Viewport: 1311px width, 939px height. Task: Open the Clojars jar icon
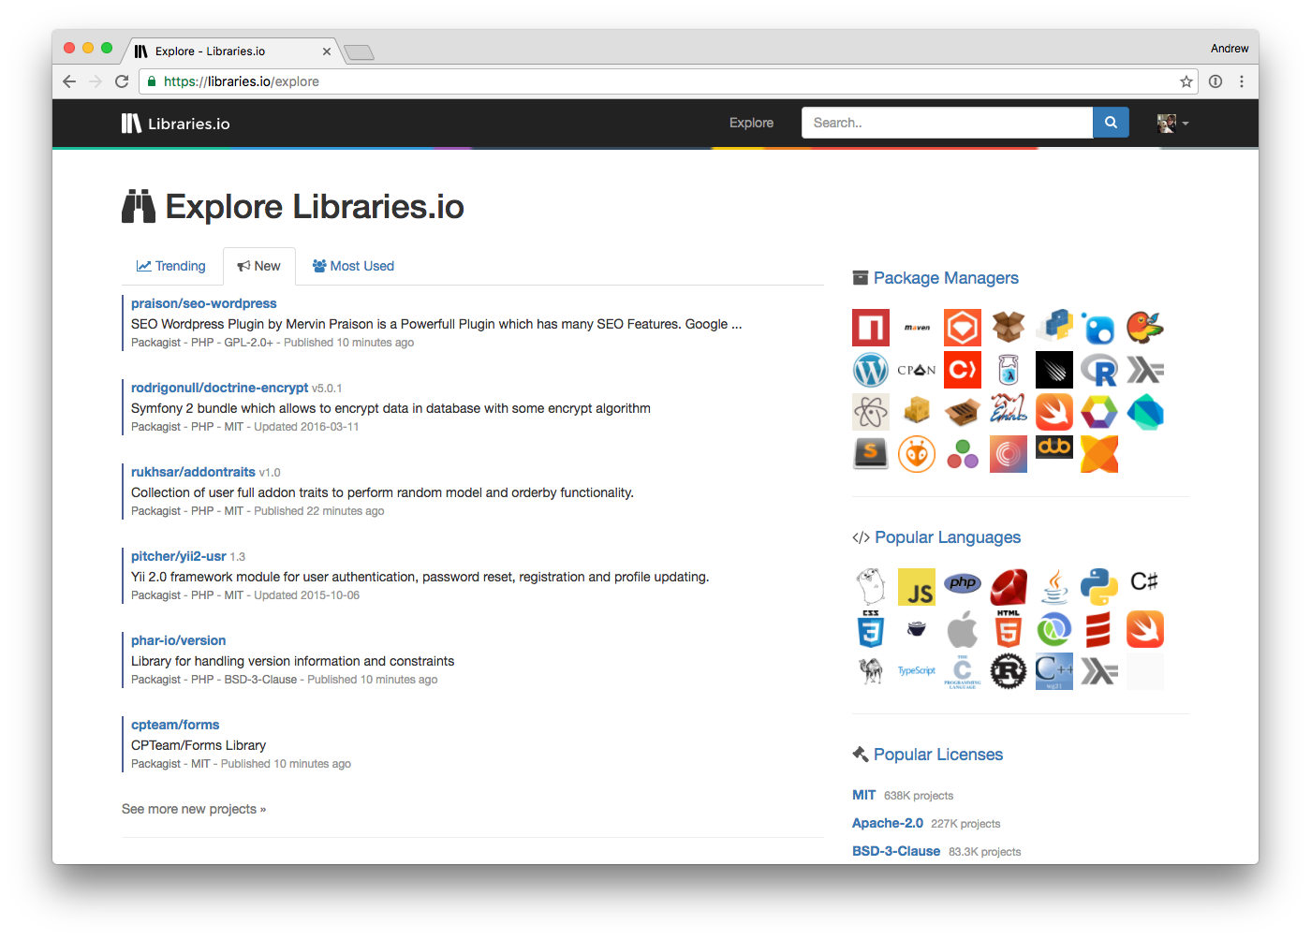coord(1009,370)
